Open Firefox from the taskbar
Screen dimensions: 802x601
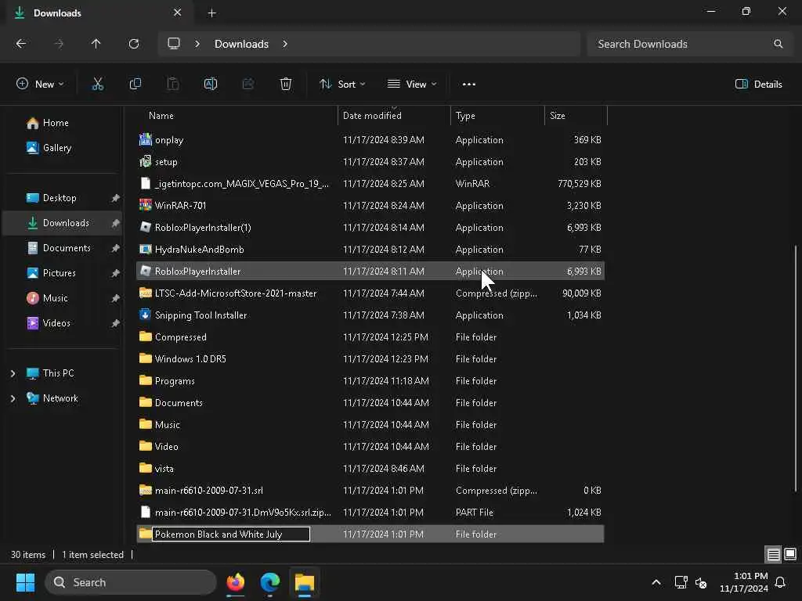[x=236, y=582]
